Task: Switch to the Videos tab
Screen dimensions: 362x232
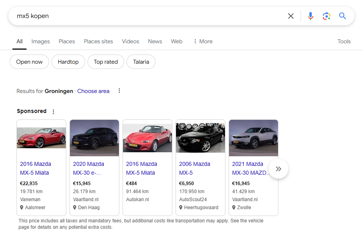Action: pyautogui.click(x=131, y=41)
